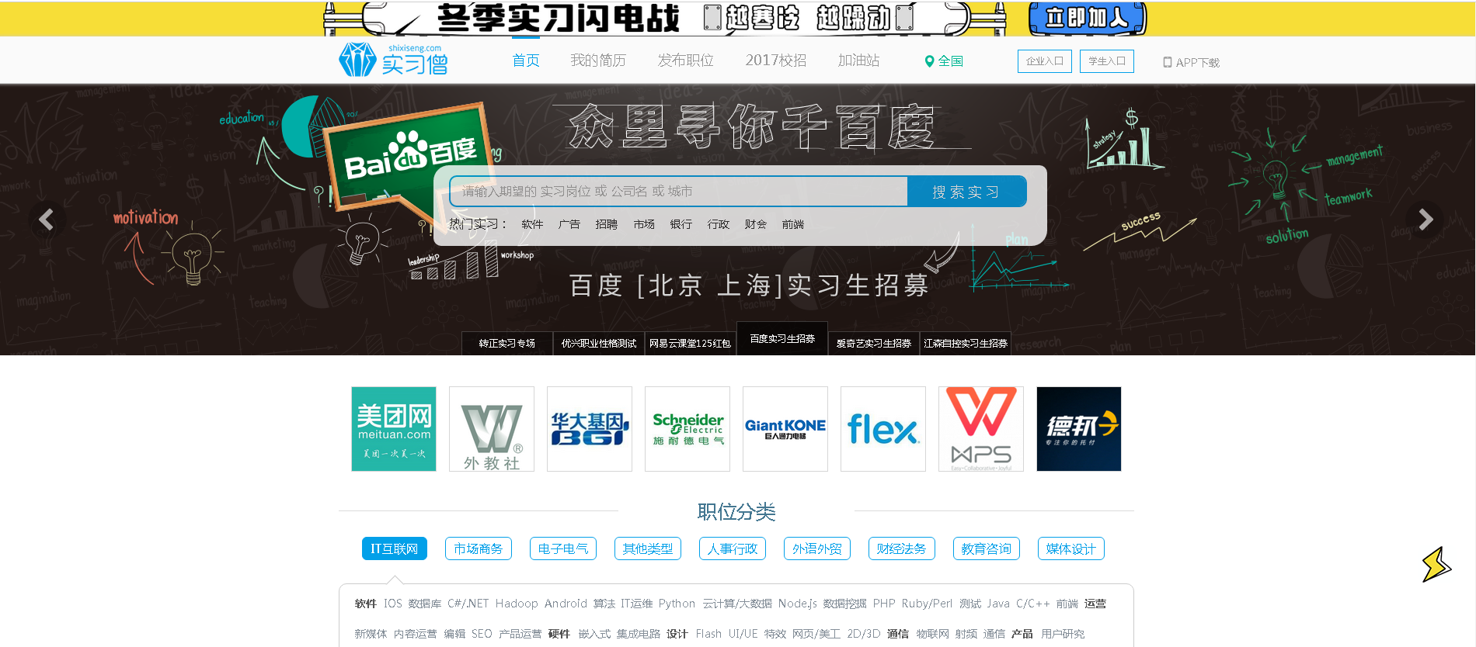Open the UI/UE job category link
This screenshot has width=1476, height=647.
(743, 634)
